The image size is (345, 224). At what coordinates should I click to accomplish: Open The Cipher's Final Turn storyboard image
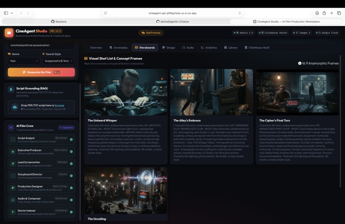pos(297,92)
